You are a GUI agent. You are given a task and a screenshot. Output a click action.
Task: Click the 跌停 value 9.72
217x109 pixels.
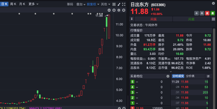(x=208, y=49)
